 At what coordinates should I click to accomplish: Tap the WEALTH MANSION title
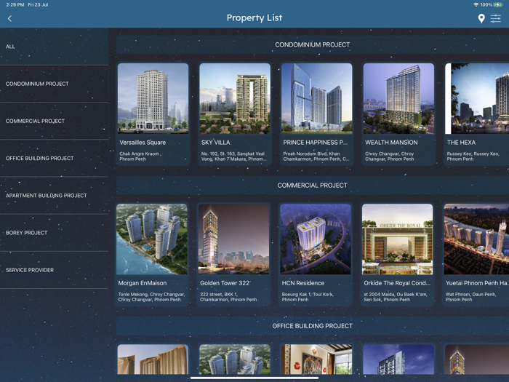[x=391, y=143]
